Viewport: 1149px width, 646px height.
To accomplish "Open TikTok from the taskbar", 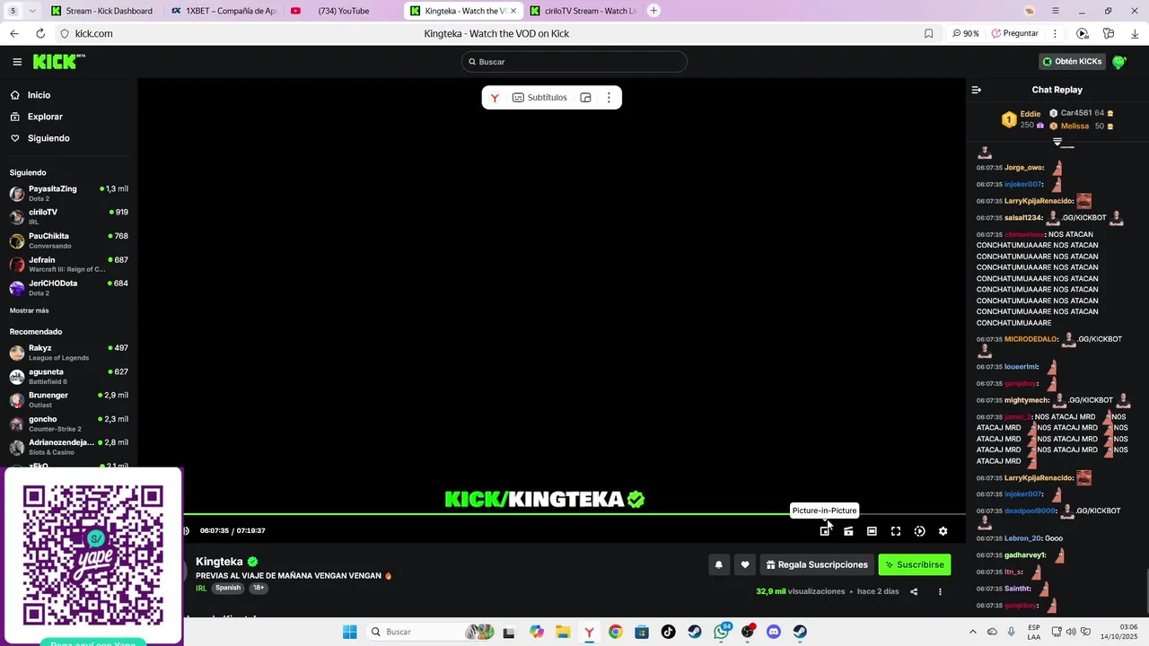I will click(668, 632).
